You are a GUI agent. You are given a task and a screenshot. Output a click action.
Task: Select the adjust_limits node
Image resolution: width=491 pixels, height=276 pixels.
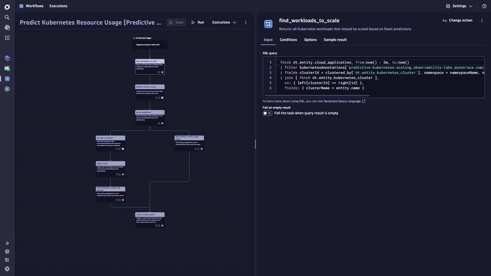[110, 169]
